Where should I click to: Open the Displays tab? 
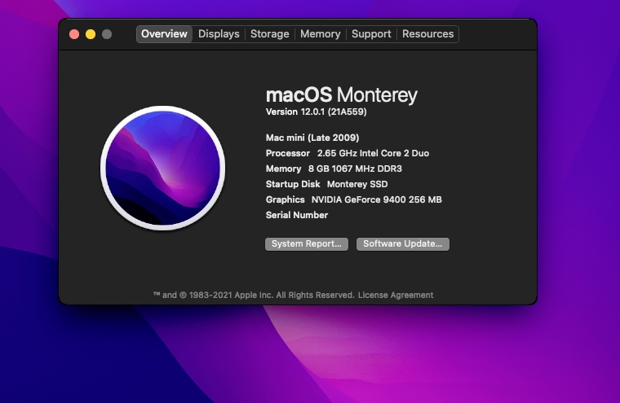[219, 34]
